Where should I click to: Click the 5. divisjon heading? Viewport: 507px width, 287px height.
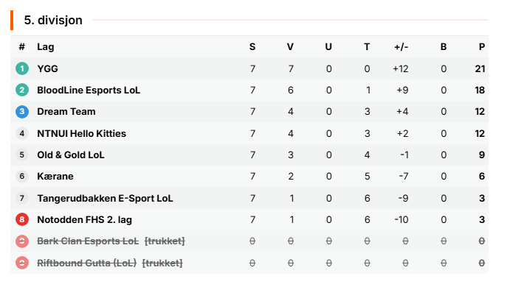tap(53, 20)
